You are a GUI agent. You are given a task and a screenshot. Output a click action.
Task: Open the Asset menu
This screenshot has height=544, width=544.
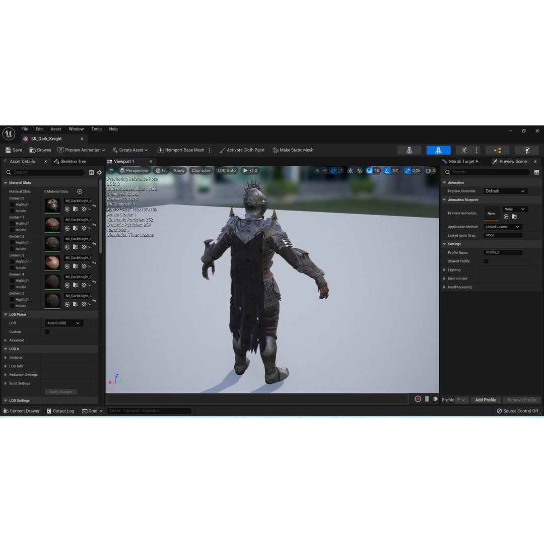(55, 129)
